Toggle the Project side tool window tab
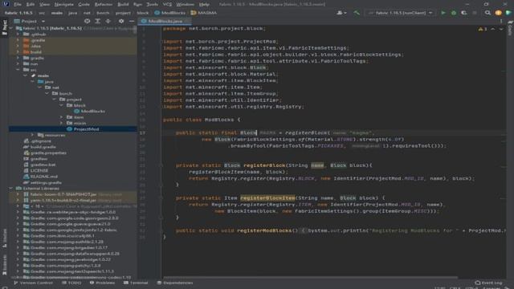The width and height of the screenshot is (514, 289). coord(4,27)
